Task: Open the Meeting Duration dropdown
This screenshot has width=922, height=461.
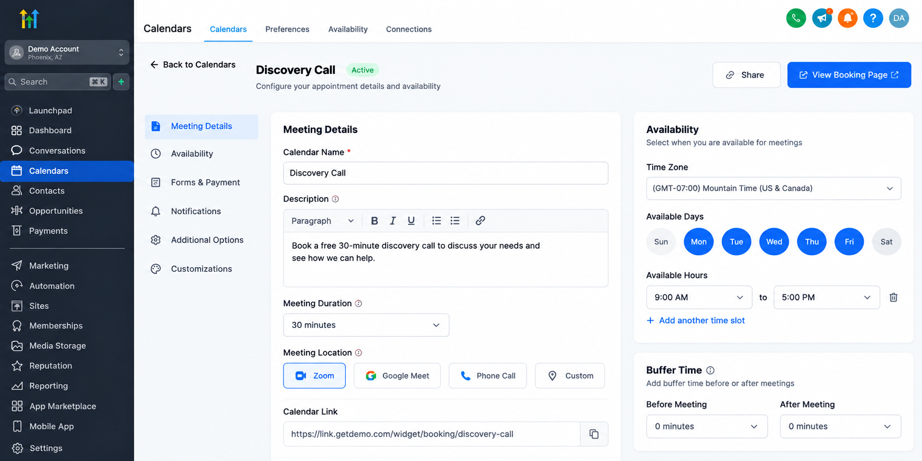Action: 366,325
